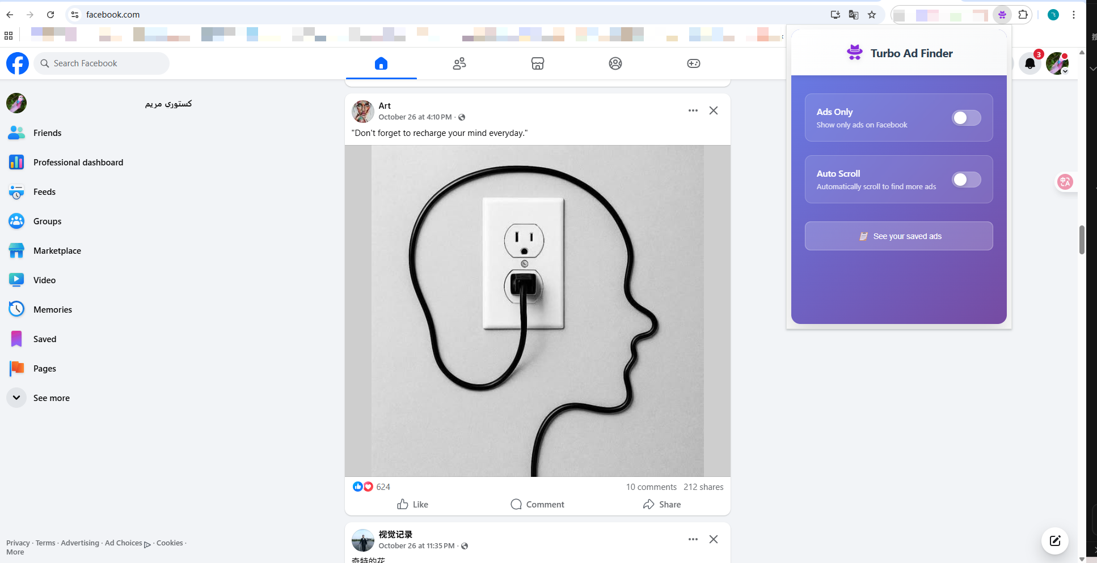The image size is (1097, 563).
Task: Open the Facebook notifications bell
Action: point(1030,63)
